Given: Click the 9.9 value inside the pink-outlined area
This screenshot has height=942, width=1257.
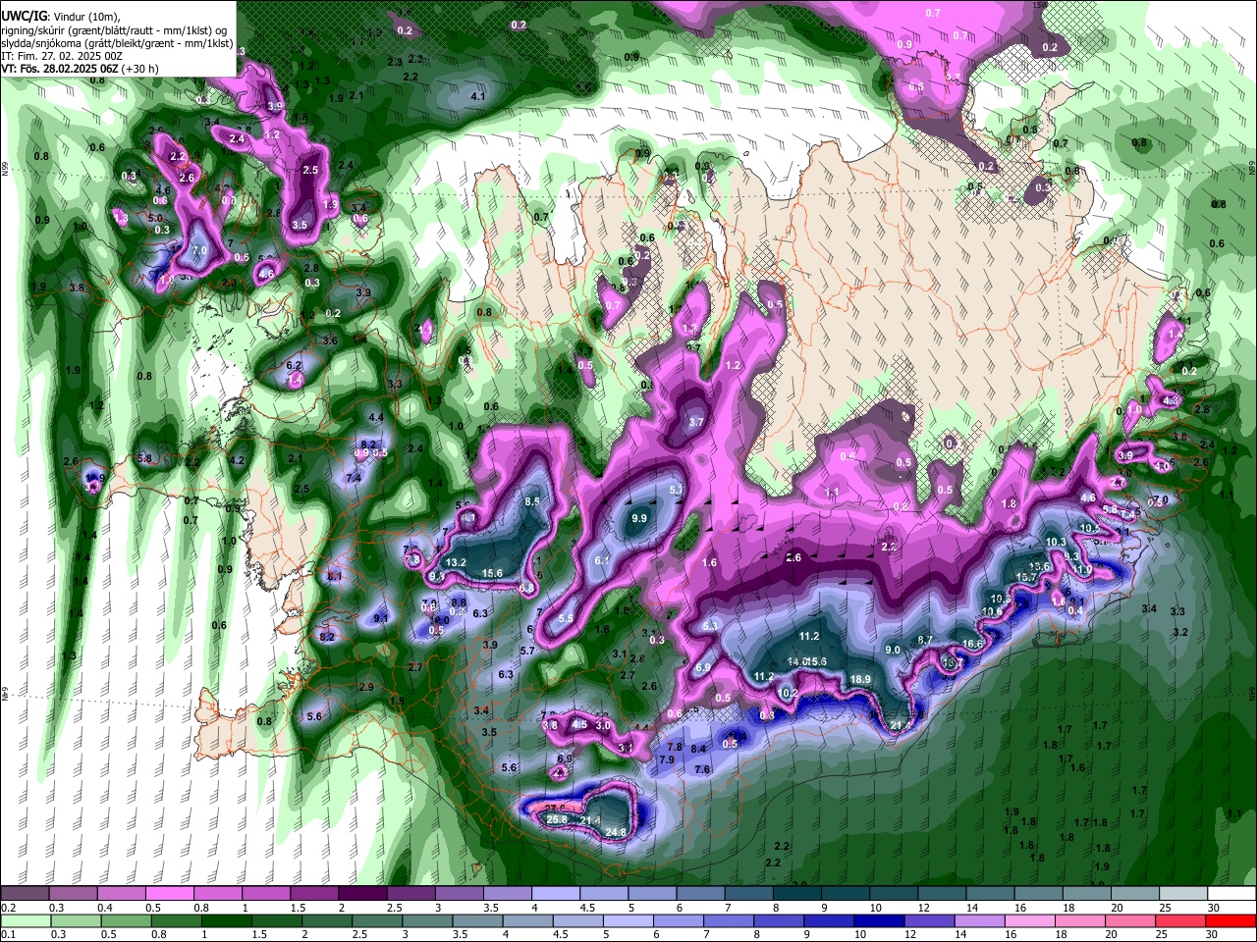Looking at the screenshot, I should pos(640,518).
